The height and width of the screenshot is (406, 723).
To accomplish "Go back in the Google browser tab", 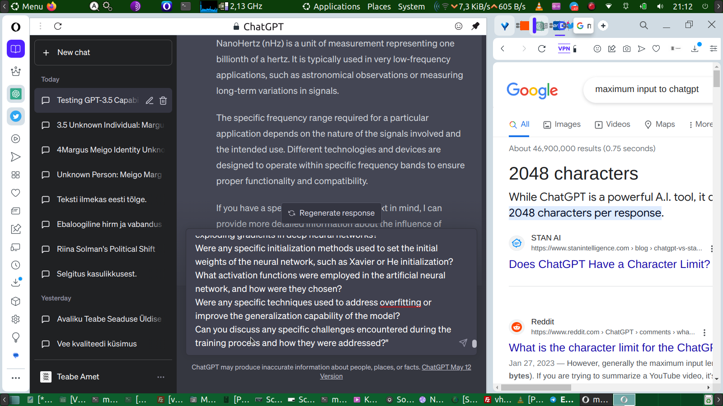I will tap(502, 49).
